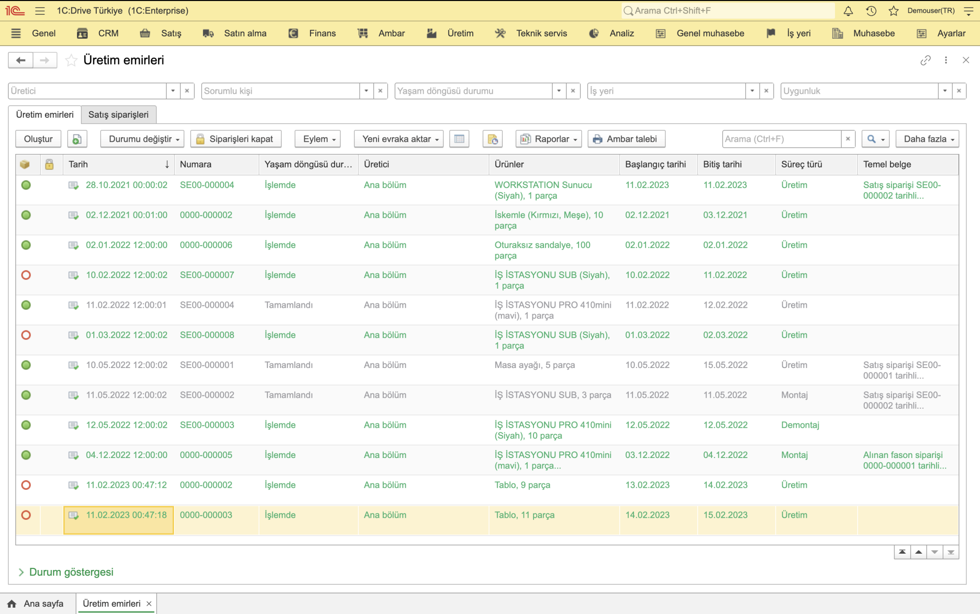Open the notifications bell icon
Viewport: 980px width, 614px height.
tap(848, 11)
